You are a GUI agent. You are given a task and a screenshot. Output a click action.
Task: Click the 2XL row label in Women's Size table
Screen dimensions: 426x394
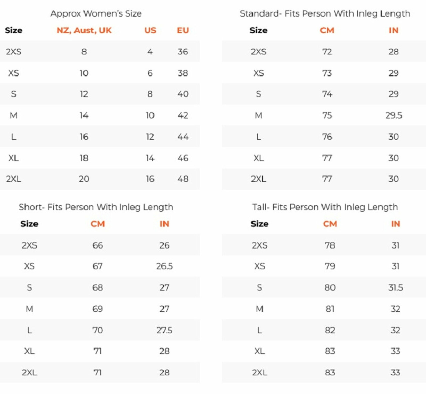click(x=14, y=179)
